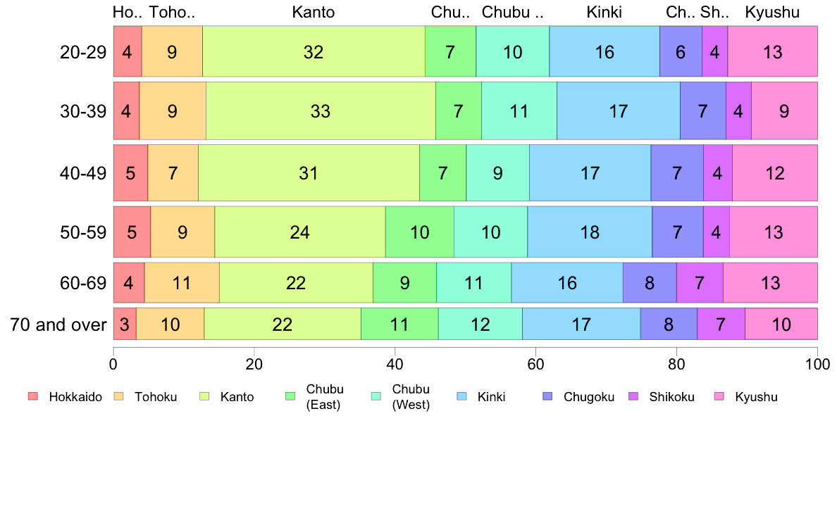Click the Shikoku magenta legend swatch

[633, 396]
